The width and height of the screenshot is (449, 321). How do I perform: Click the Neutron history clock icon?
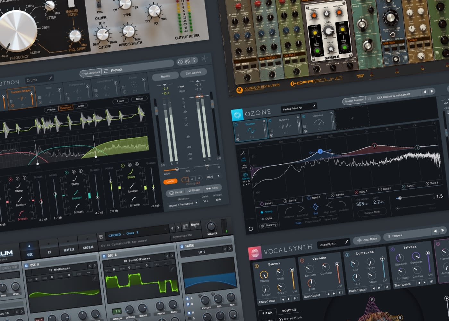(x=180, y=62)
